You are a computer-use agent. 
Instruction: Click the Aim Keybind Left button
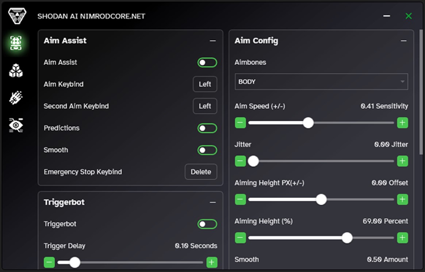click(205, 84)
